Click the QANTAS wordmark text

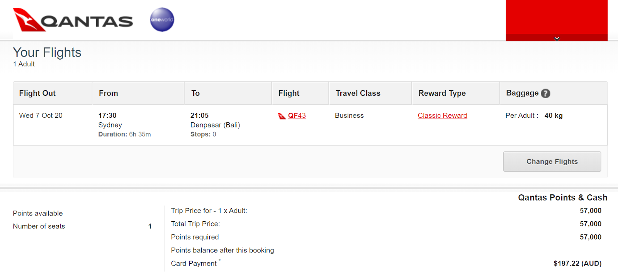(87, 22)
